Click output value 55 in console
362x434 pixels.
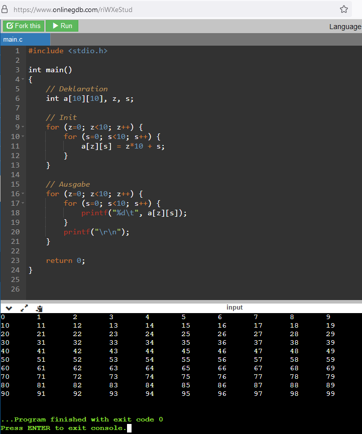[x=186, y=359]
